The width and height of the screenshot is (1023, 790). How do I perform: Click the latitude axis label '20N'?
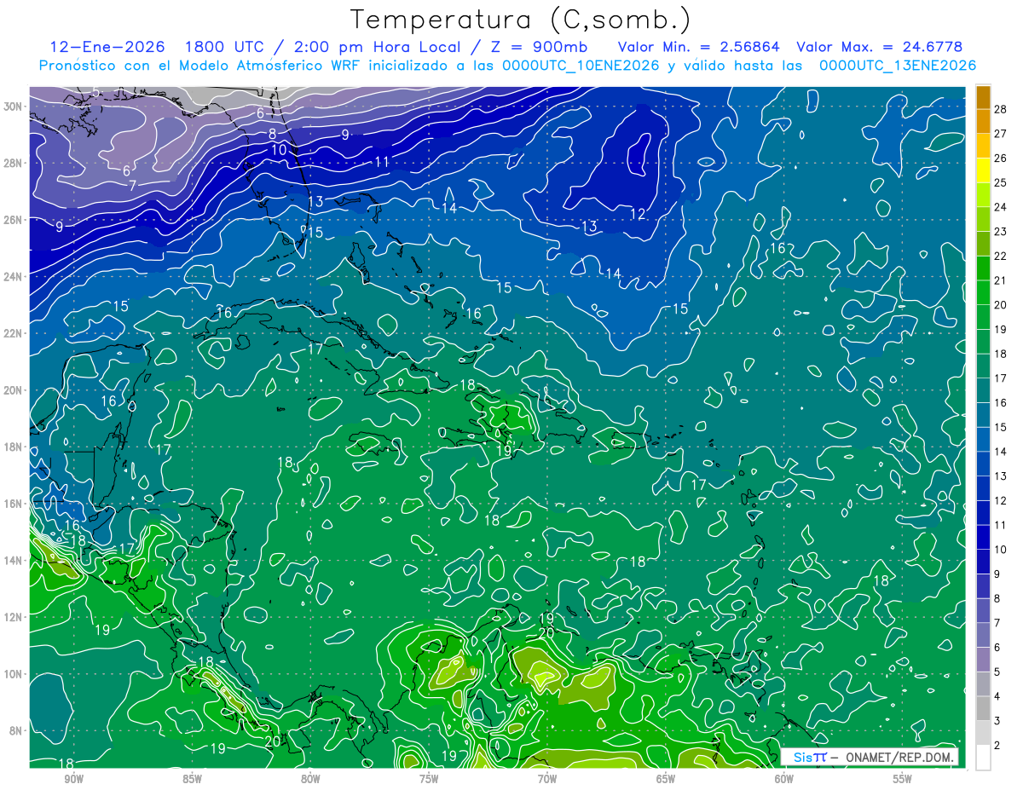click(14, 389)
